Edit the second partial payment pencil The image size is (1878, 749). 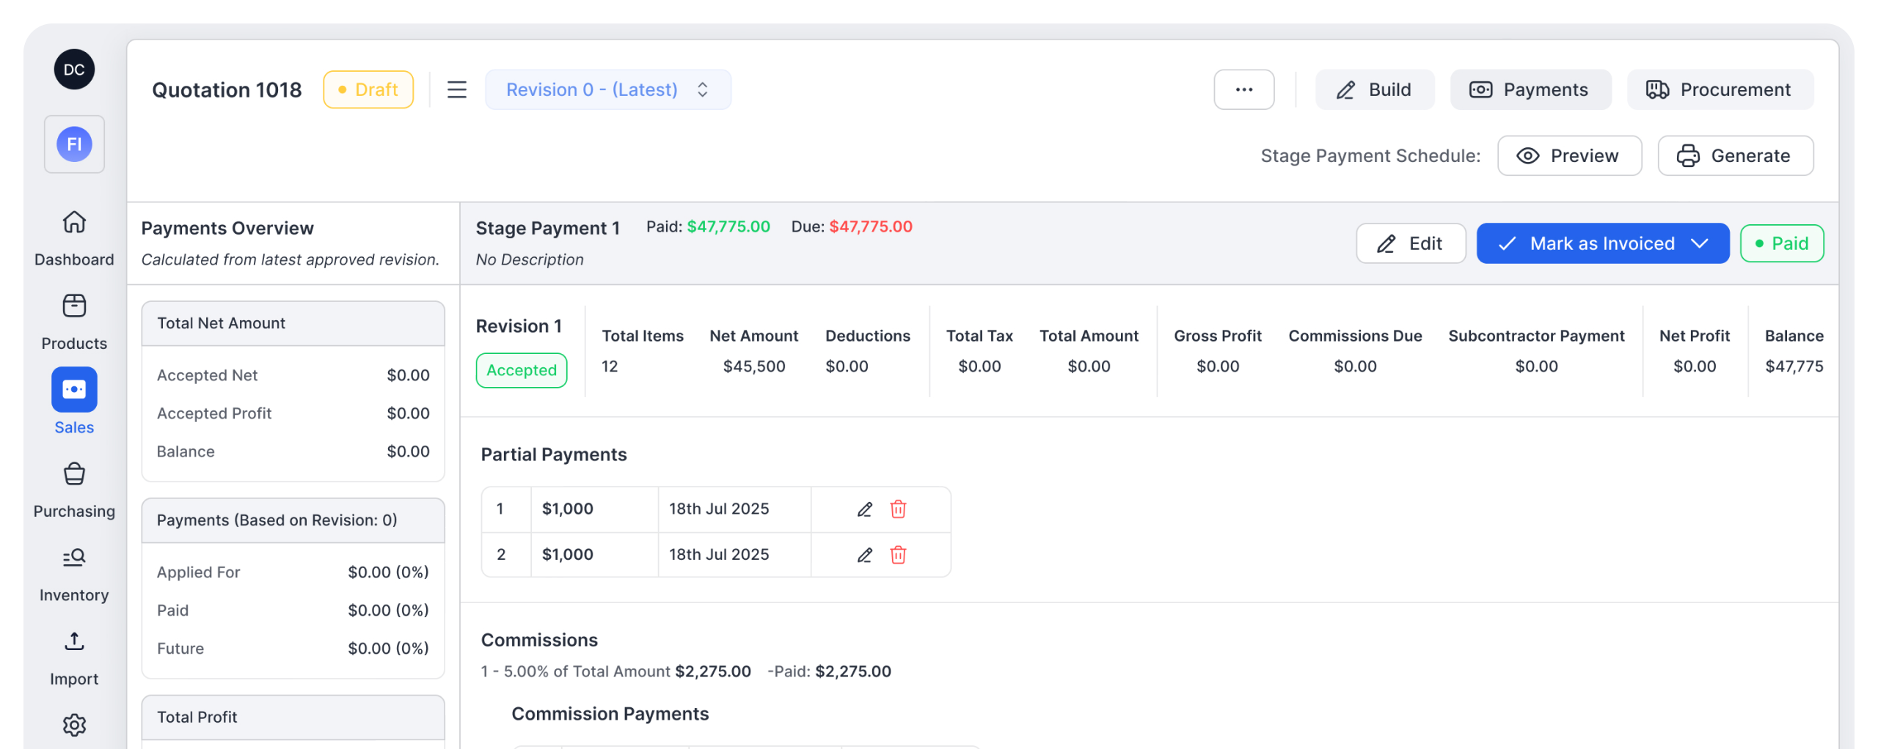(x=865, y=555)
